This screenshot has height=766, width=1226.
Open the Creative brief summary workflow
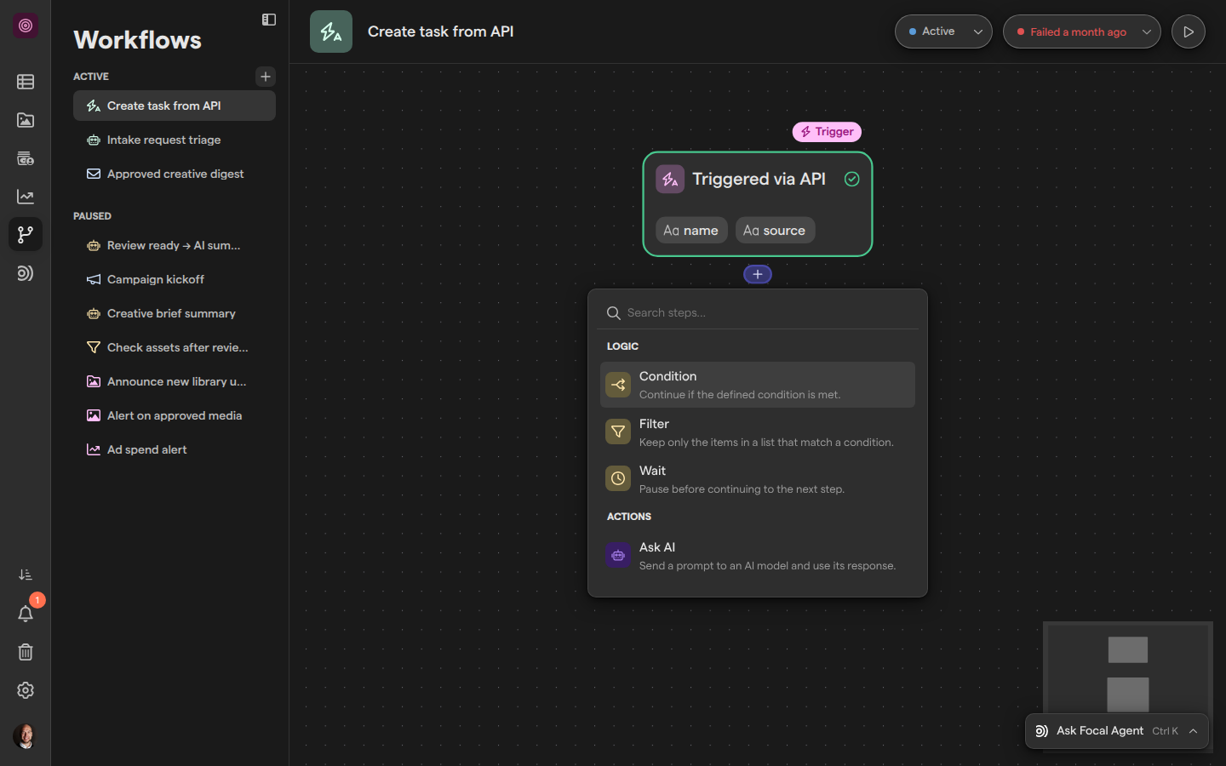175,313
